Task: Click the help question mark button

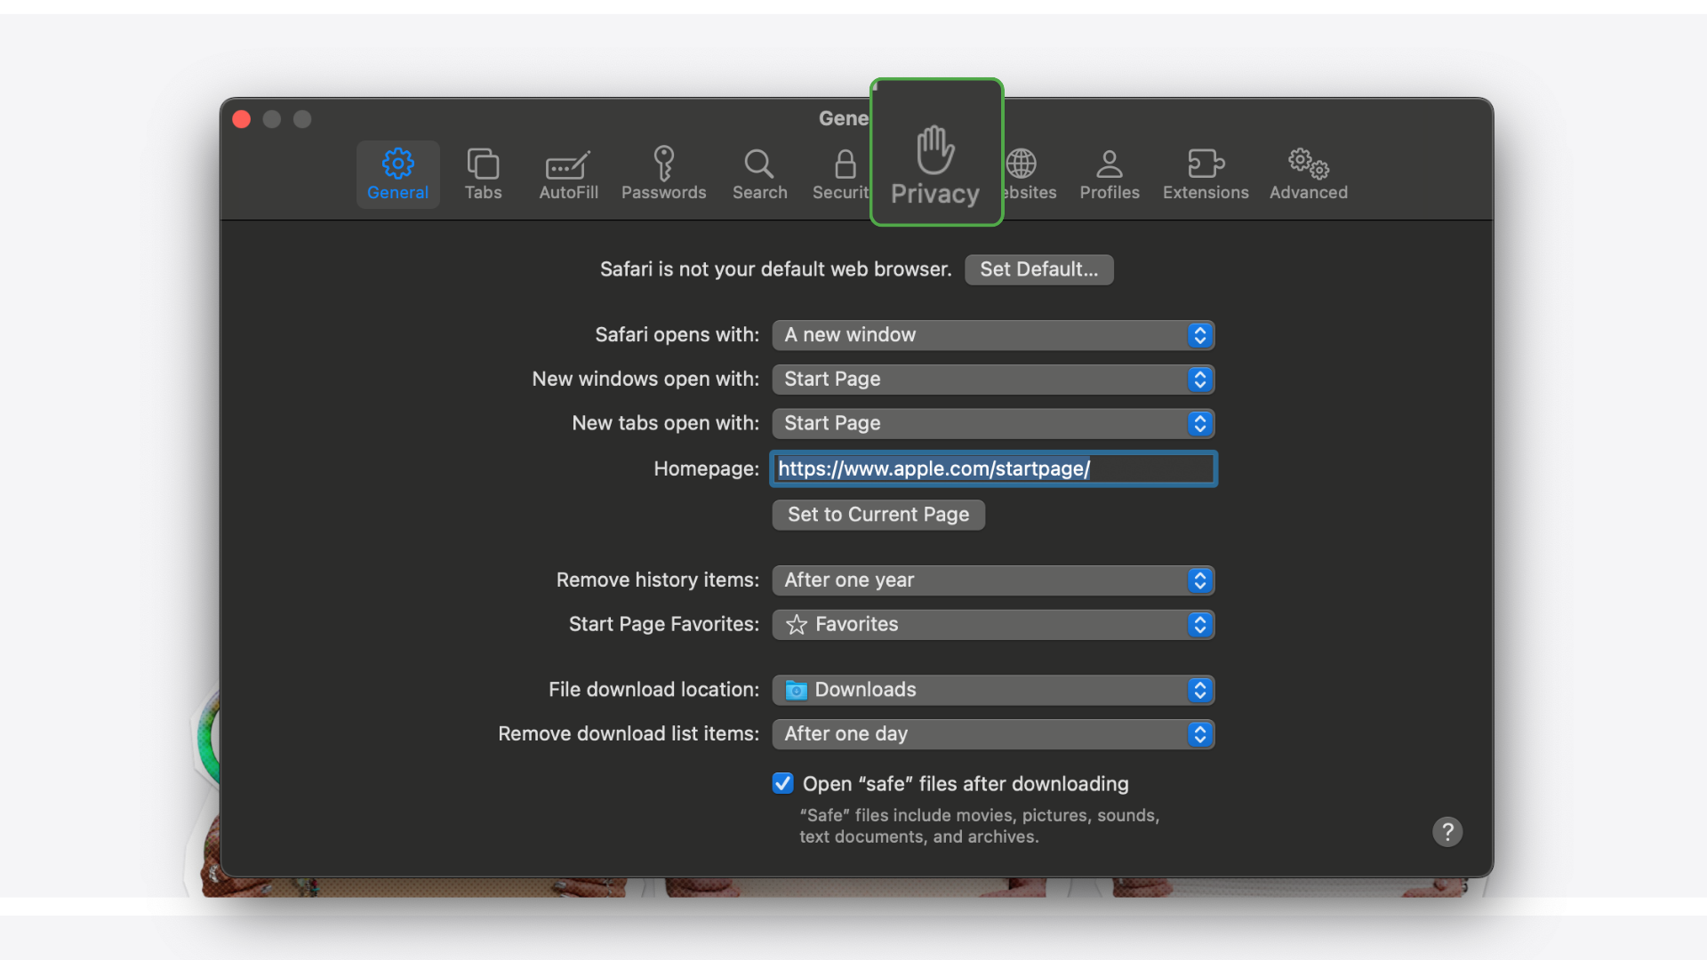Action: [1447, 832]
